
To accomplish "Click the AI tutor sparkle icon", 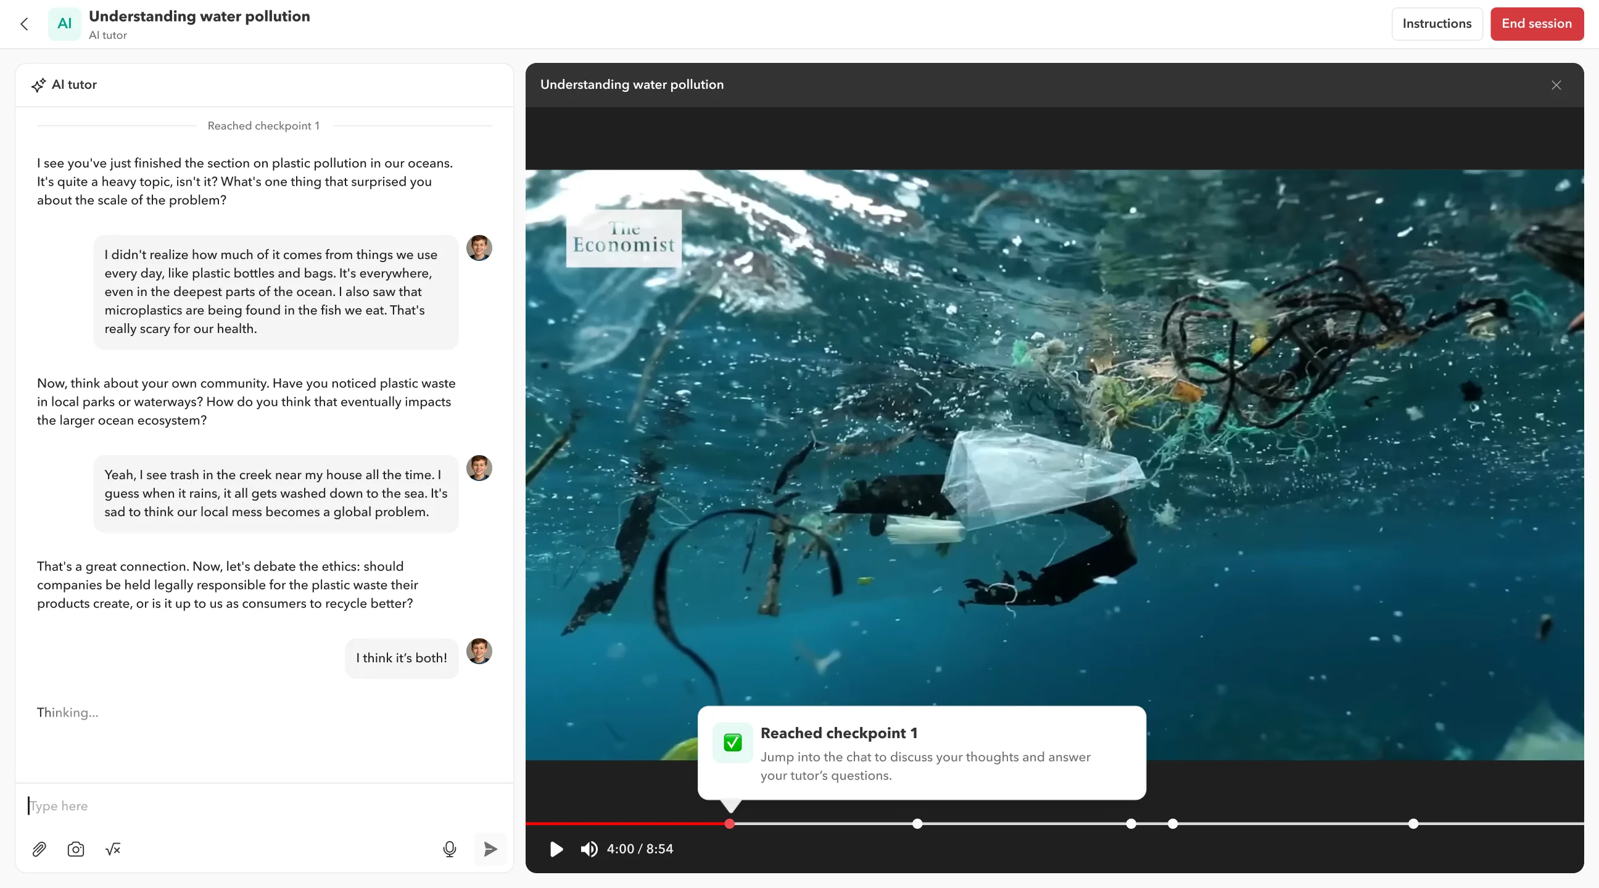I will pos(38,84).
